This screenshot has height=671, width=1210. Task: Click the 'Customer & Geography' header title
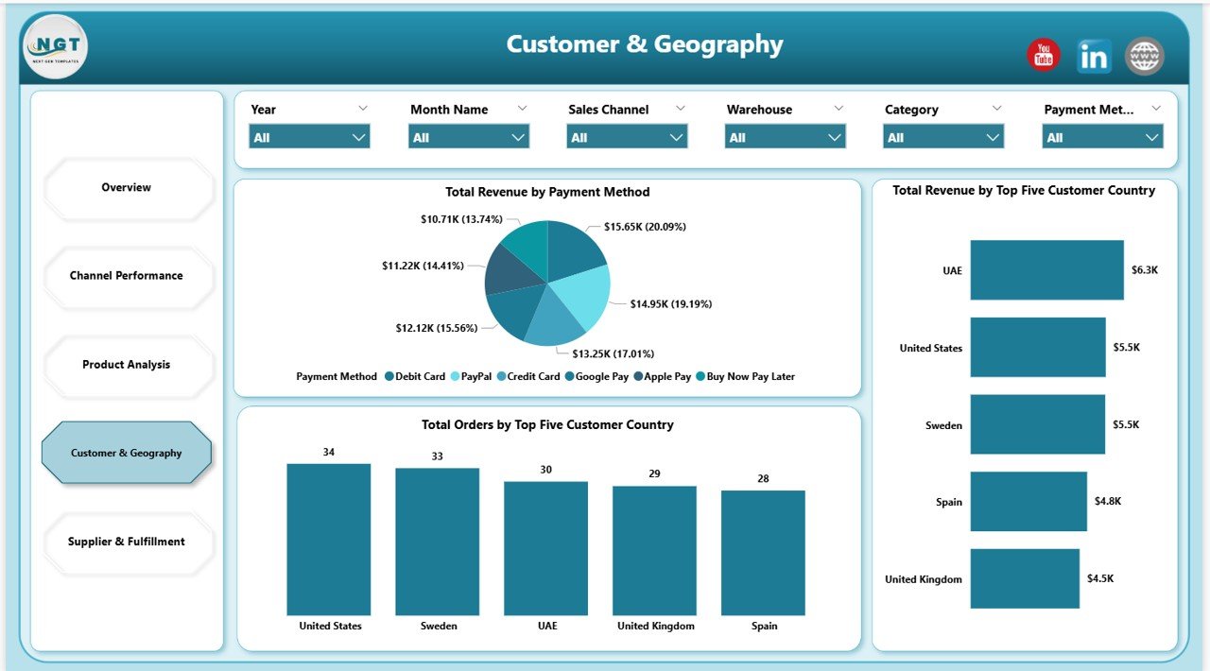pyautogui.click(x=645, y=44)
